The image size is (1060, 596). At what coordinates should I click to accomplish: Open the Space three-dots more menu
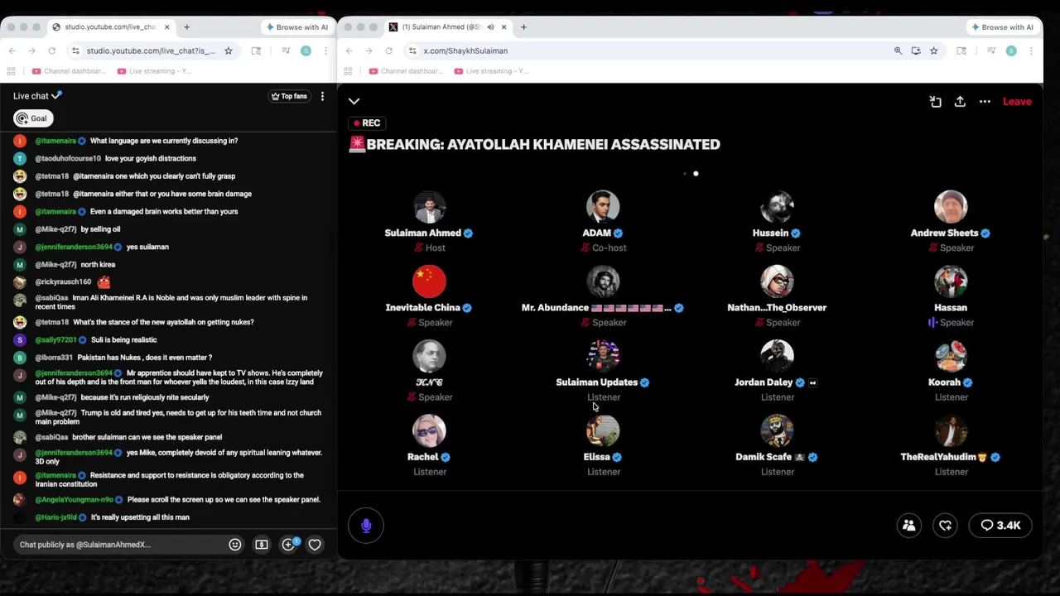pos(985,102)
